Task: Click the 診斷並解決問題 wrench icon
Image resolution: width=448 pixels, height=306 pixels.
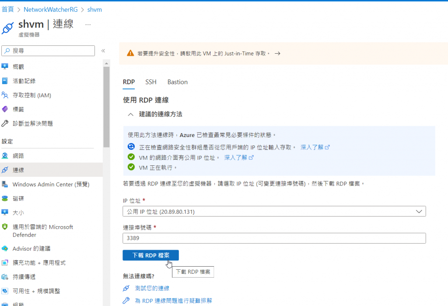Action: (5, 124)
